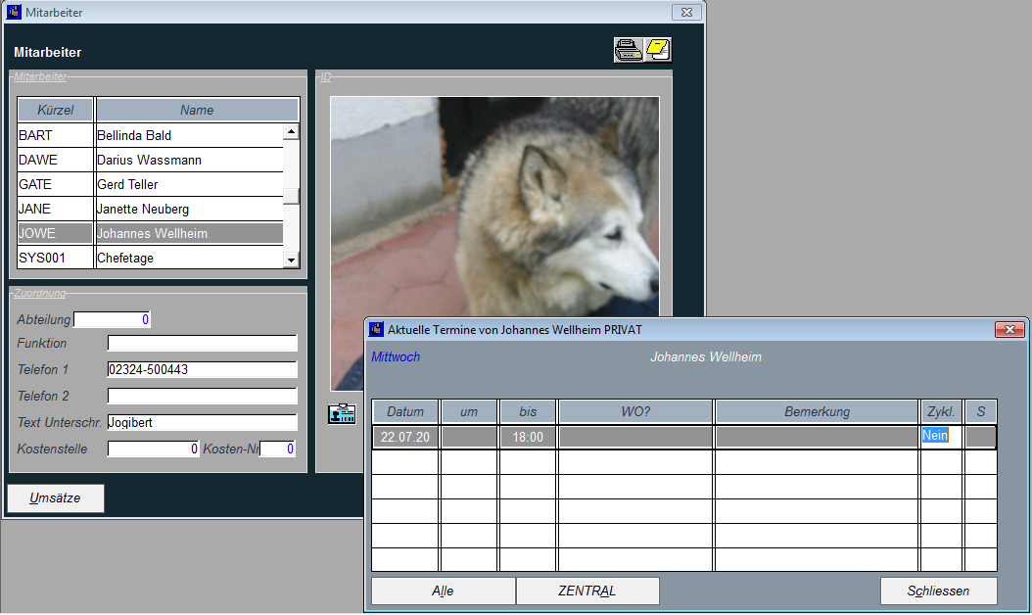The image size is (1032, 615).
Task: Click the S cell of 22.07.20 row
Action: click(981, 437)
